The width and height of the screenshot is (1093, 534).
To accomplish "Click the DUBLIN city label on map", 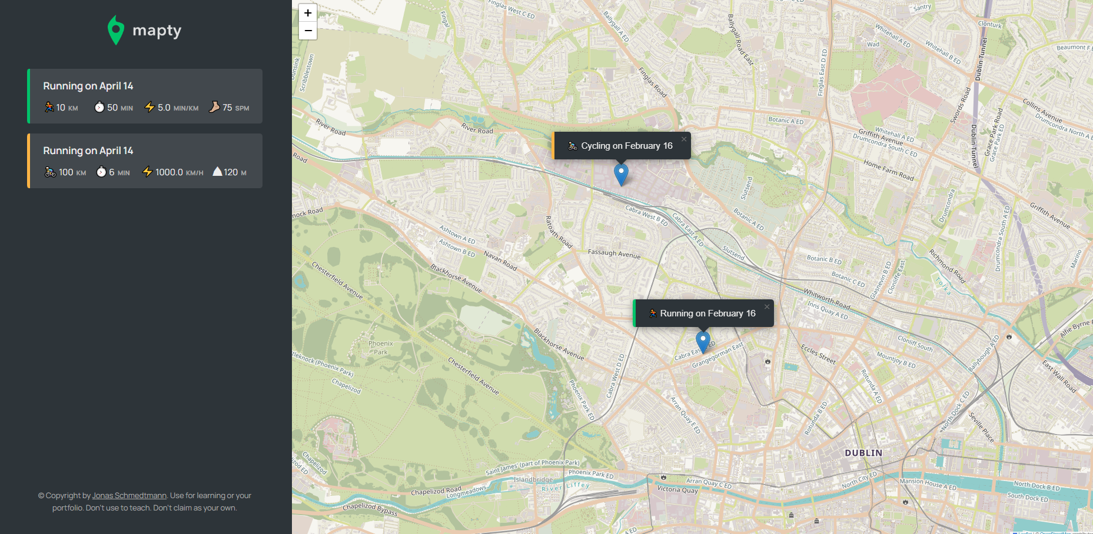I will pos(863,453).
